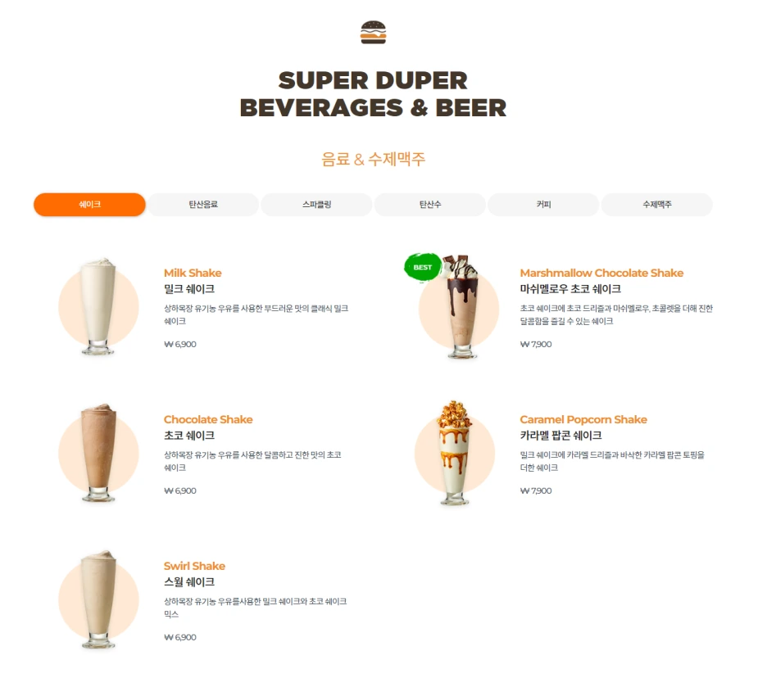Open the 스파클링 tab
Image resolution: width=767 pixels, height=678 pixels.
point(316,205)
